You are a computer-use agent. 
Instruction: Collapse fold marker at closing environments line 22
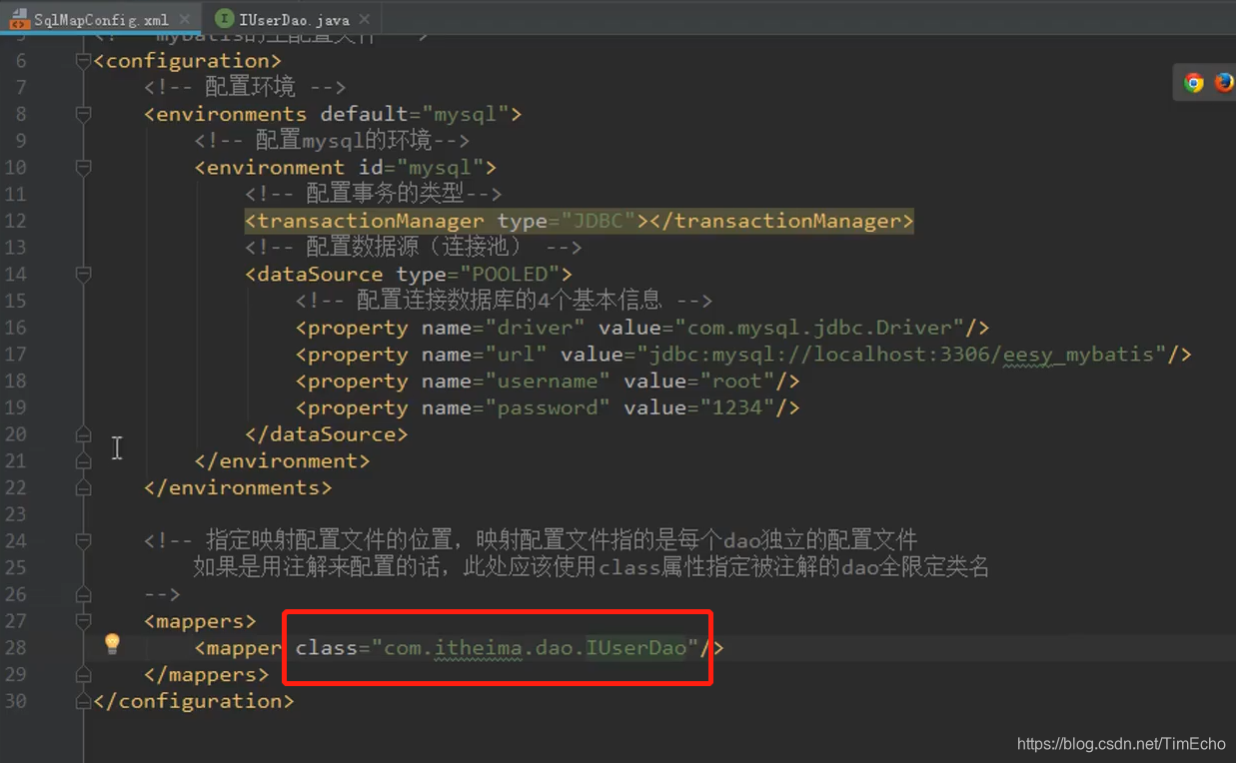(x=83, y=487)
